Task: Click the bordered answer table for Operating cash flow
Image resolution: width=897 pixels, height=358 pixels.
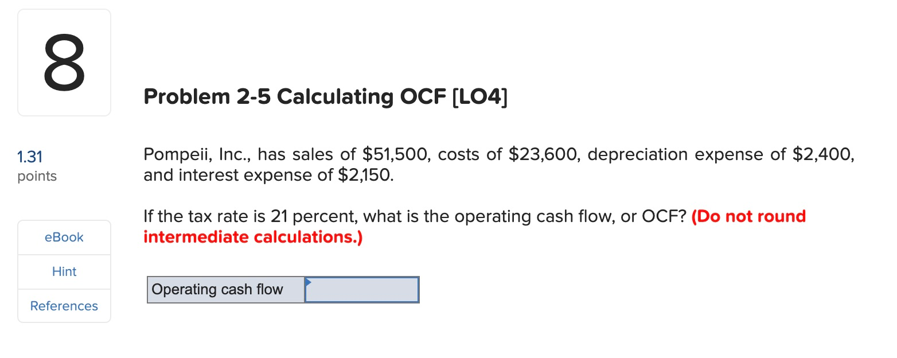Action: (283, 290)
